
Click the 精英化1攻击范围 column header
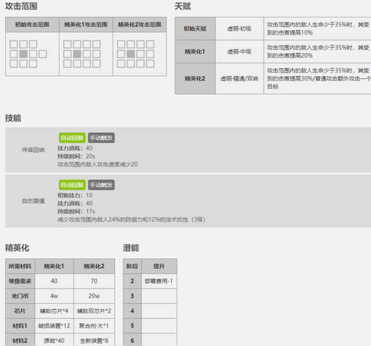[86, 24]
